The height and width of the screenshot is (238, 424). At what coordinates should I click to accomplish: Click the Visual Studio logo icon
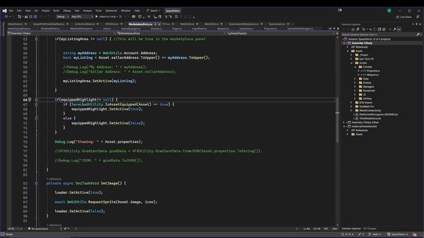5,11
